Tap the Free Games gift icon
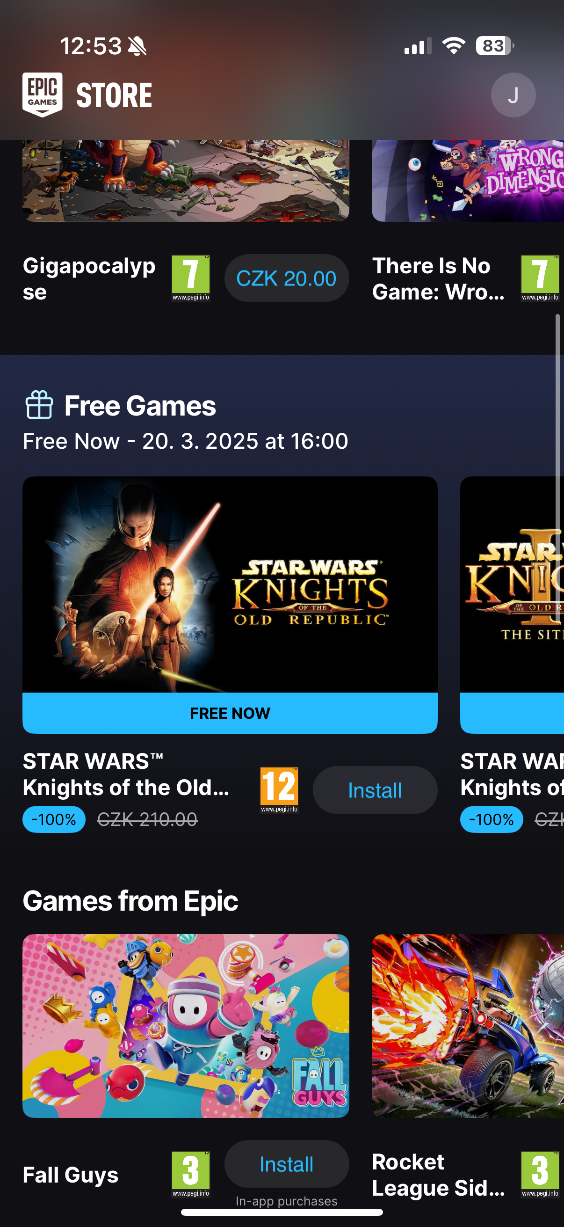564x1227 pixels. (x=39, y=405)
